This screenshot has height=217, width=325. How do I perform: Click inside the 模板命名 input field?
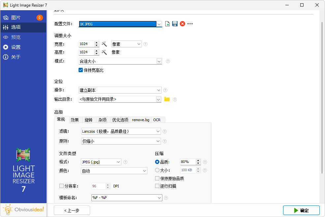[122, 198]
